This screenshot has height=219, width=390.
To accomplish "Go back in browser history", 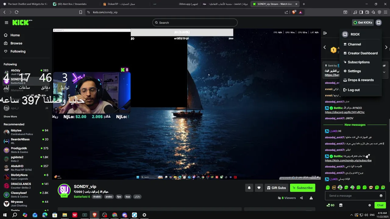I will click(x=4, y=12).
